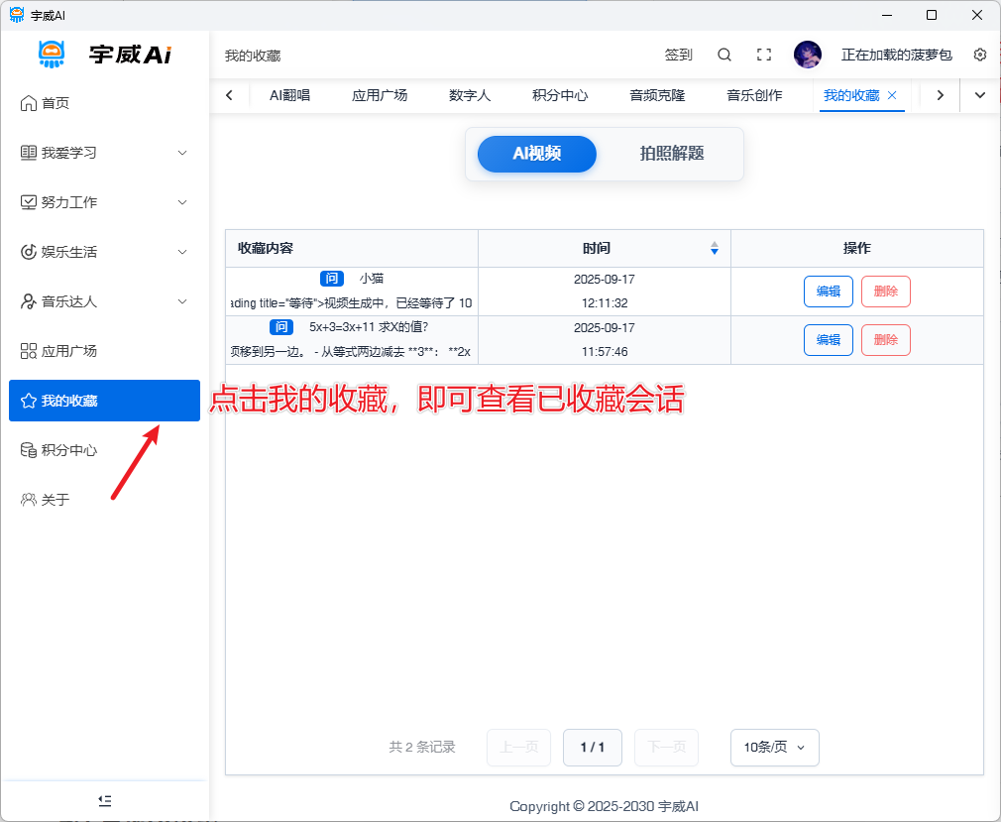Open the 10条/页 page size dropdown

pyautogui.click(x=774, y=748)
